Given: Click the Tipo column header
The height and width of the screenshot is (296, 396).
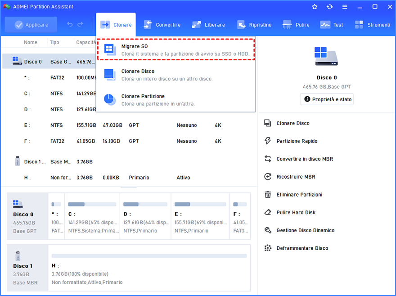Looking at the screenshot, I should click(x=54, y=42).
